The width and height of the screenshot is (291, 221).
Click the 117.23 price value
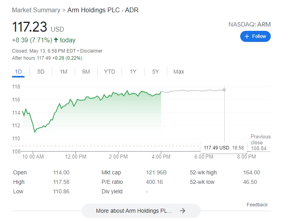[x=29, y=27]
